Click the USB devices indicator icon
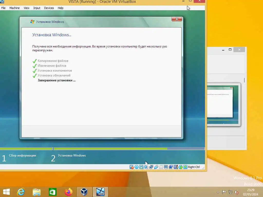263x197 pixels. (156, 167)
